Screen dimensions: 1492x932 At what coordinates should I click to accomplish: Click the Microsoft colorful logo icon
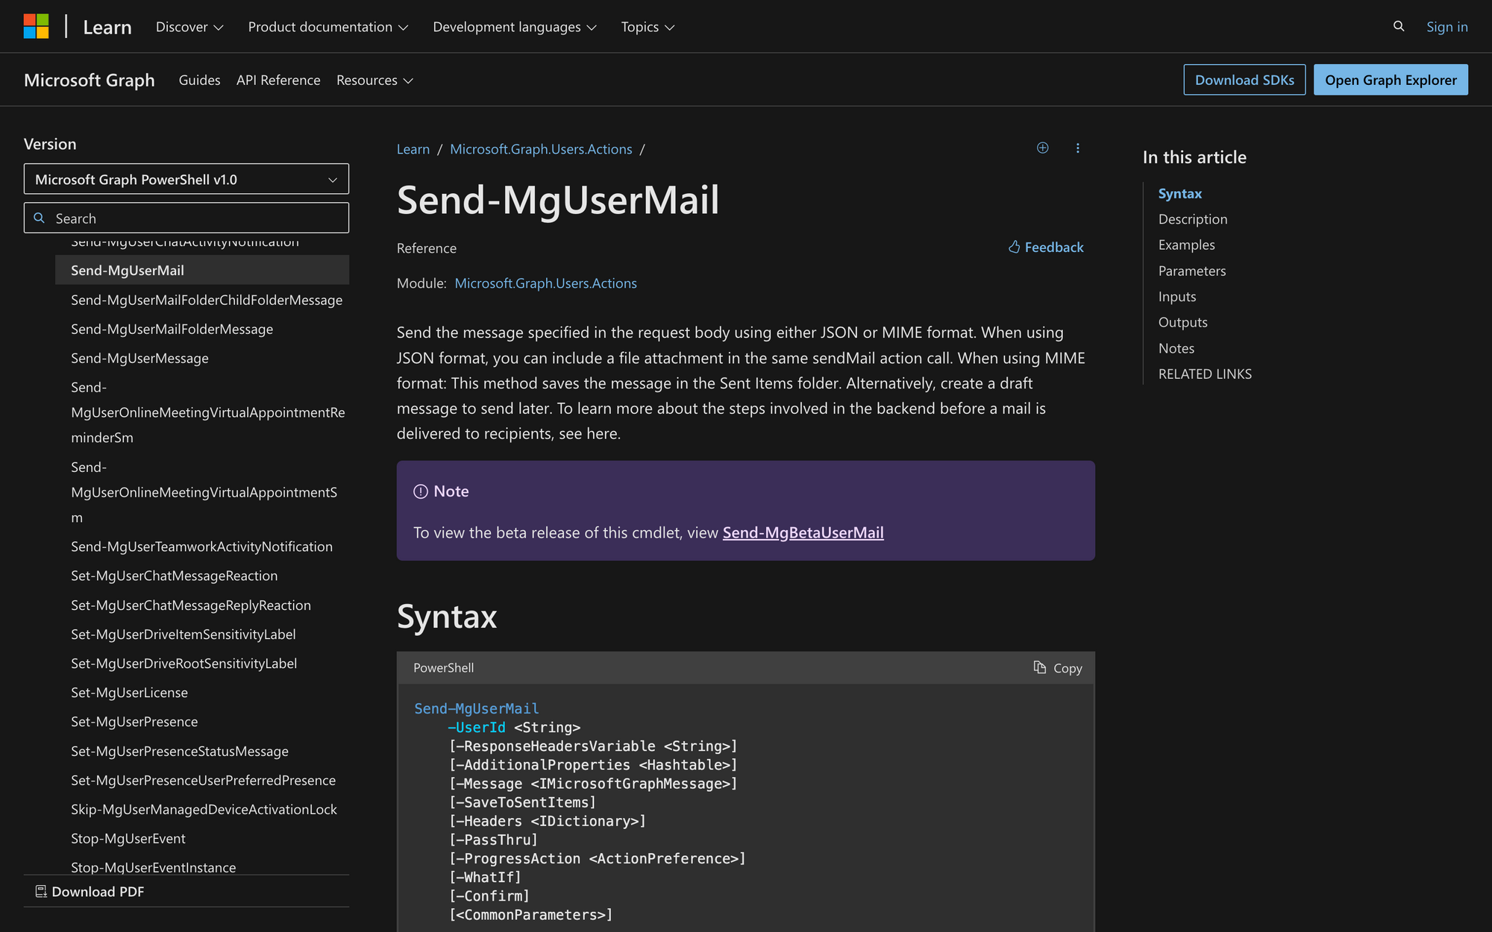[x=36, y=26]
